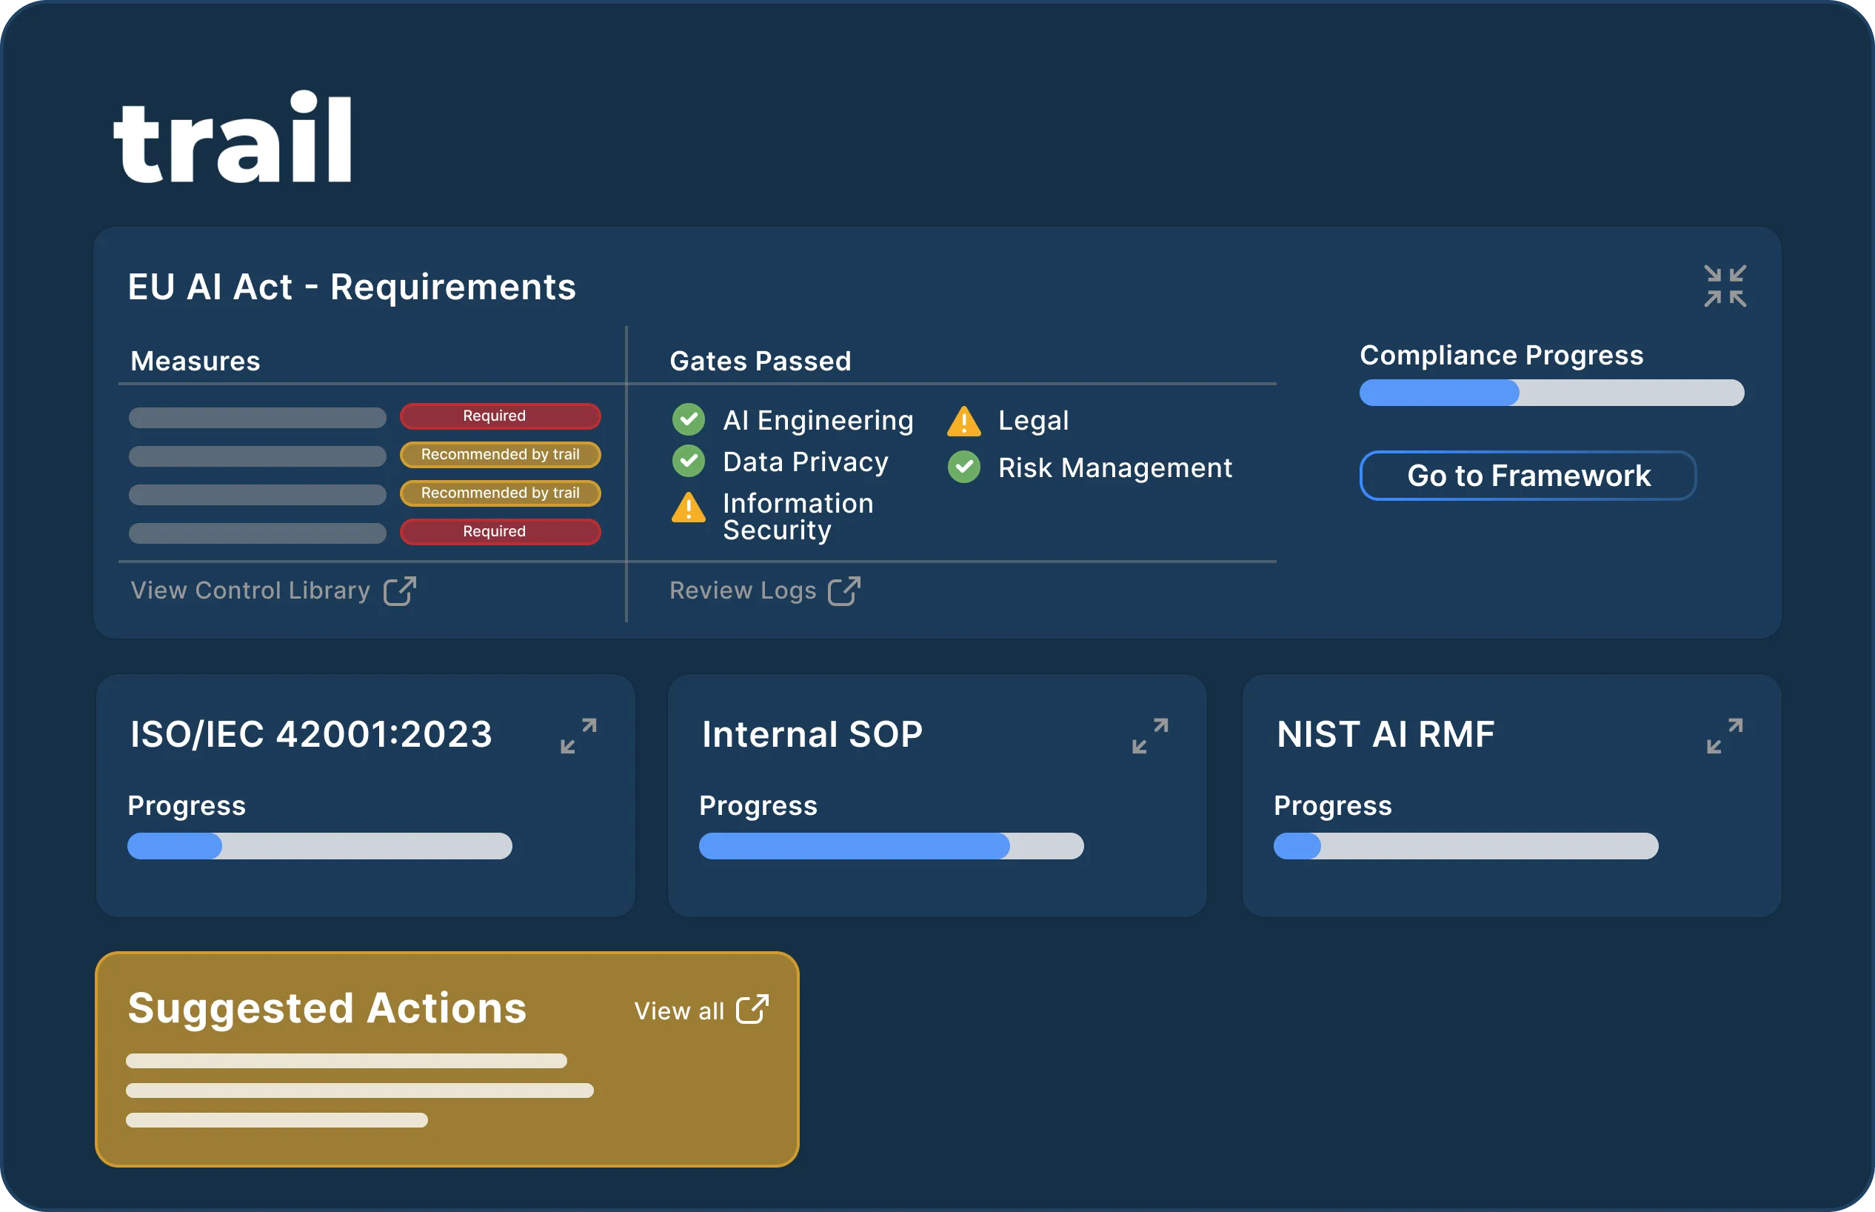Open the Review Logs link
This screenshot has width=1875, height=1212.
click(743, 590)
